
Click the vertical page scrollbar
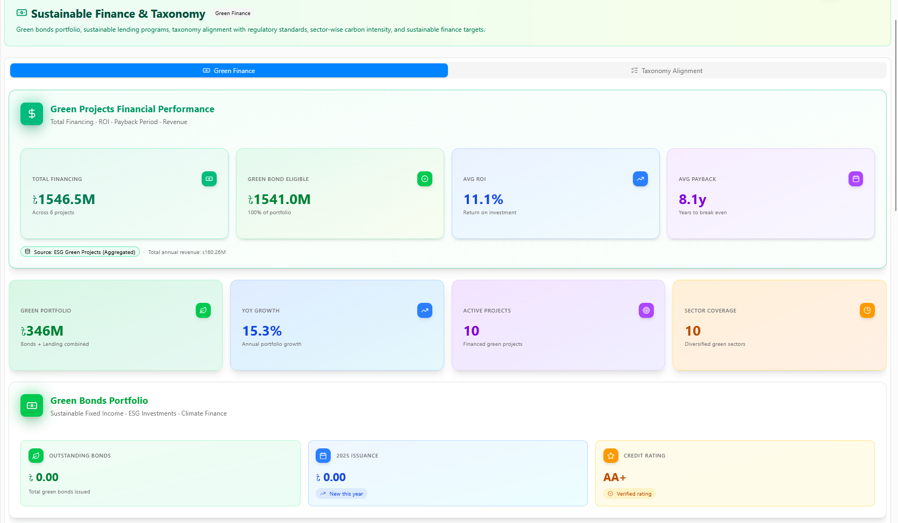pyautogui.click(x=895, y=115)
